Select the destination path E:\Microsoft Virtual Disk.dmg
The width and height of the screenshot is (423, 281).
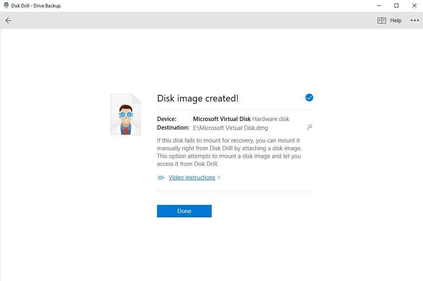coord(230,128)
